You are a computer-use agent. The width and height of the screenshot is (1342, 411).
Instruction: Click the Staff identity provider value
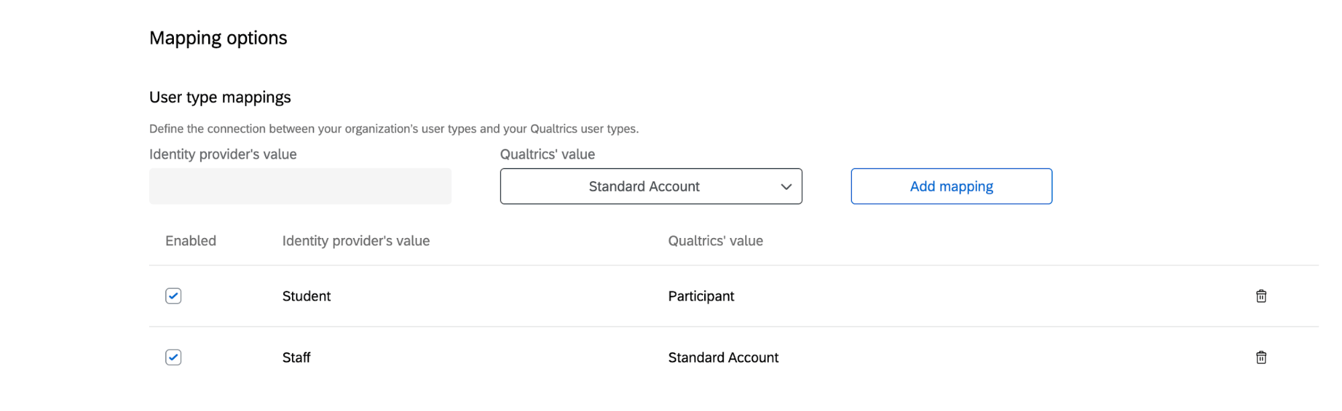296,357
